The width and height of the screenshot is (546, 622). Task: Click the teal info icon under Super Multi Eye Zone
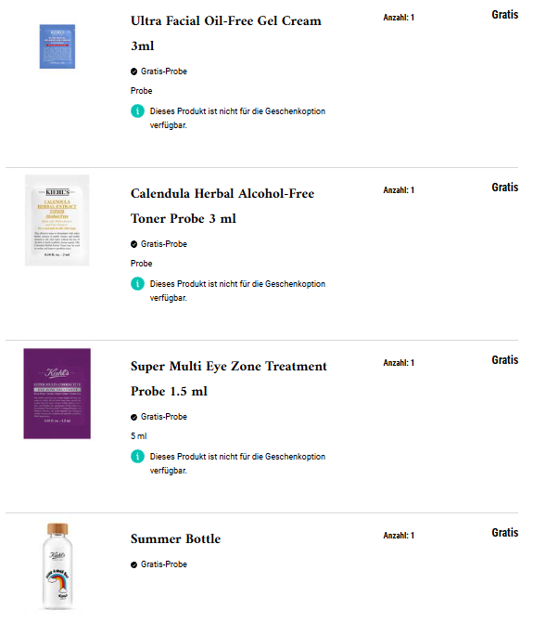pyautogui.click(x=137, y=456)
